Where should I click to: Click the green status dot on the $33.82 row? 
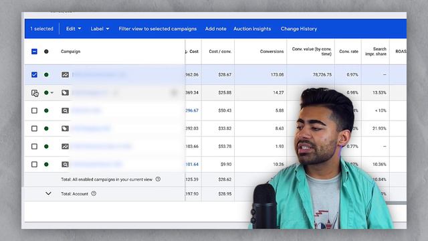tap(46, 129)
